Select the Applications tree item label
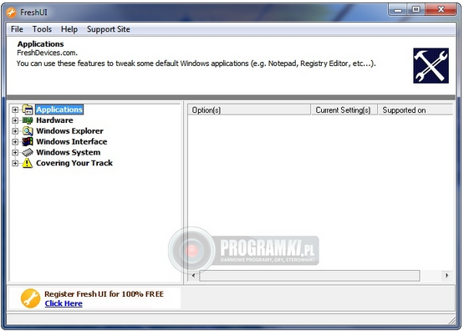 pos(59,109)
